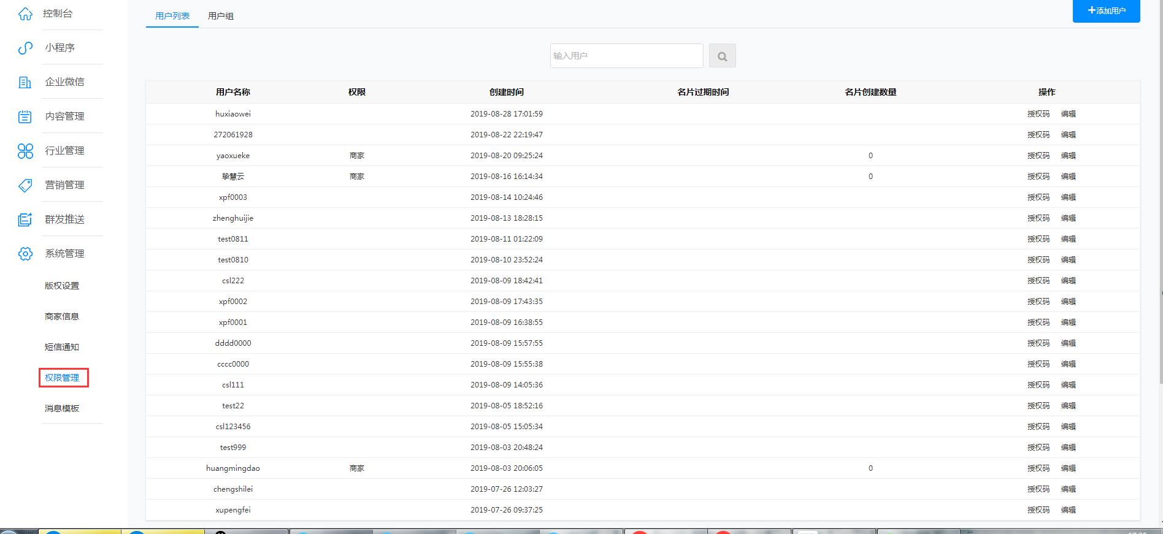This screenshot has width=1163, height=534.
Task: Switch to 用户列表 tab
Action: pyautogui.click(x=172, y=16)
